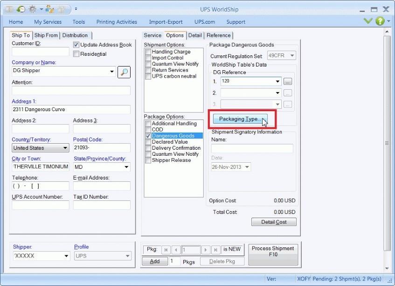Open the Home menu
The width and height of the screenshot is (395, 286).
click(x=16, y=22)
